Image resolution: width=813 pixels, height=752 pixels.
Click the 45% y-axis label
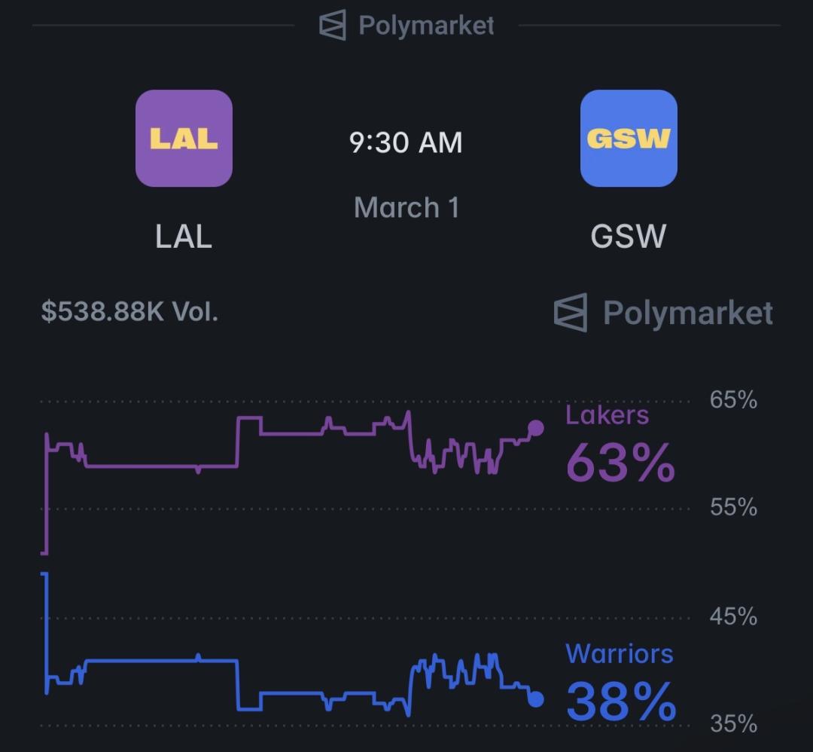point(733,616)
